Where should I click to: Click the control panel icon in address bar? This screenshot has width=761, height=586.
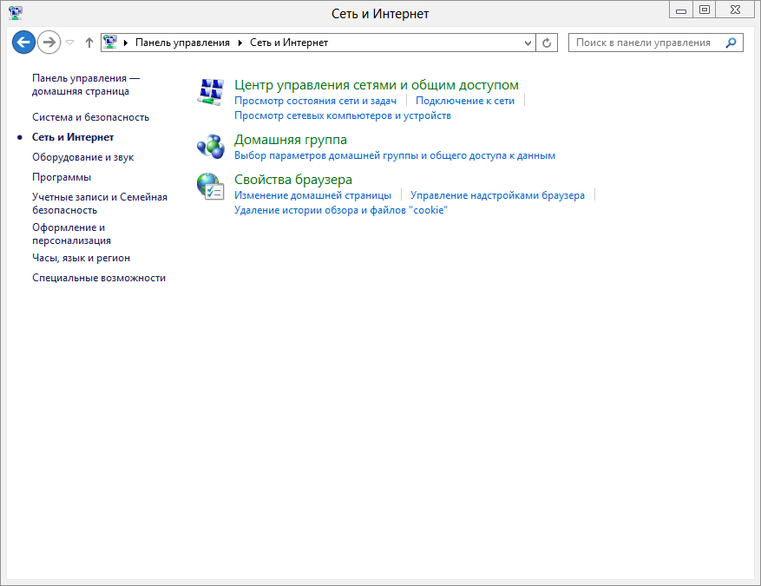click(x=110, y=43)
